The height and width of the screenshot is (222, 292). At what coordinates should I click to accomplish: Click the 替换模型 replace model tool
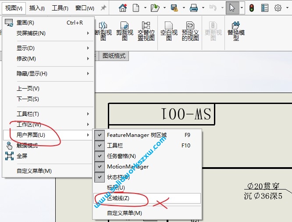pos(236,31)
